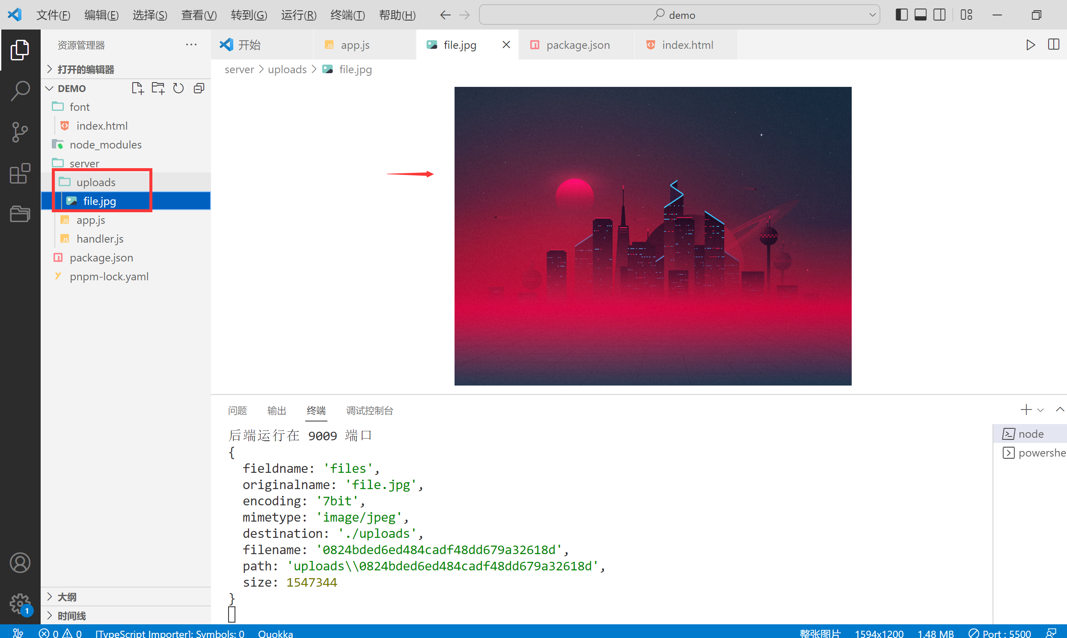1067x638 pixels.
Task: Maximize the panel with chevron up
Action: click(x=1060, y=410)
